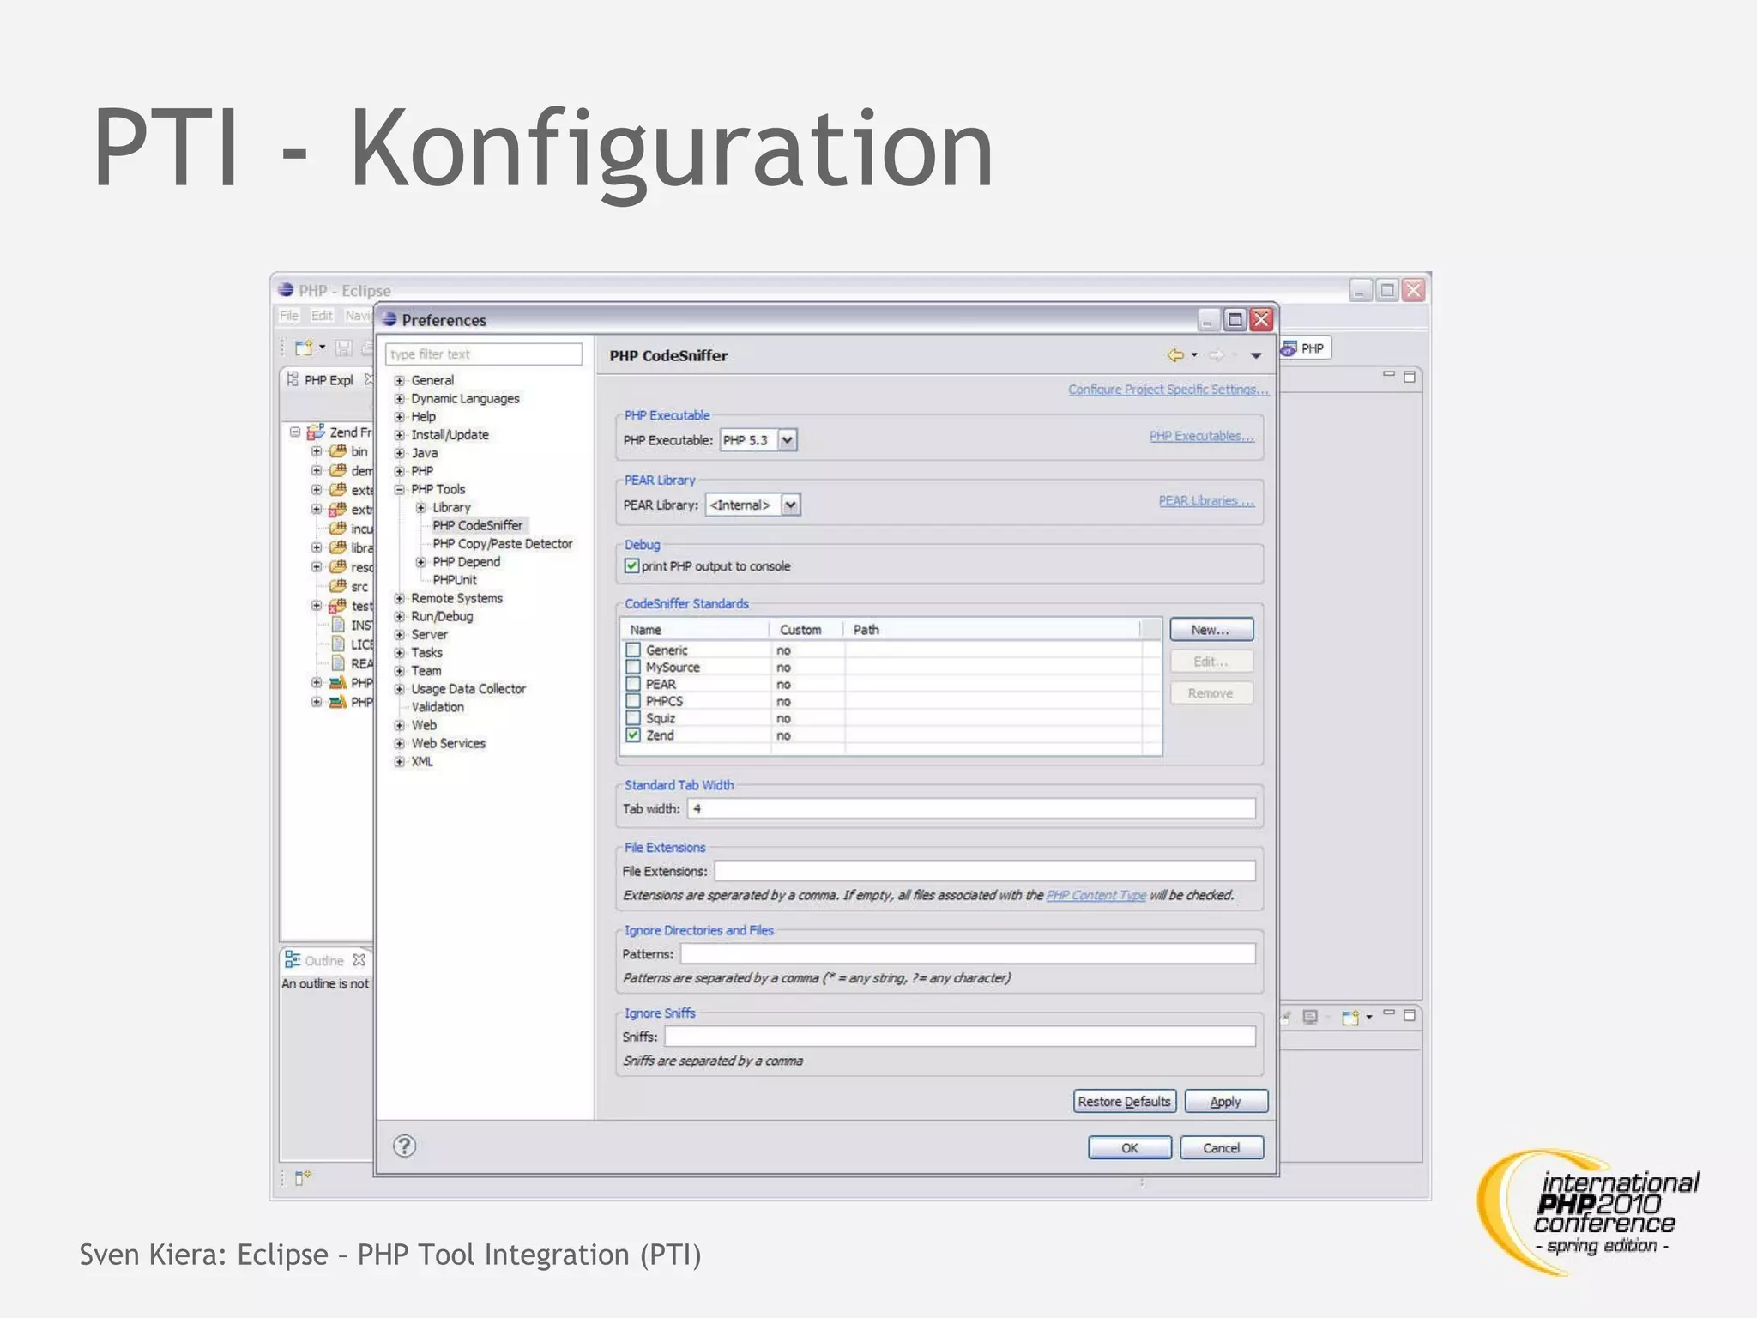Viewport: 1757px width, 1318px height.
Task: Maximize the Eclipse editor area view
Action: [1410, 376]
